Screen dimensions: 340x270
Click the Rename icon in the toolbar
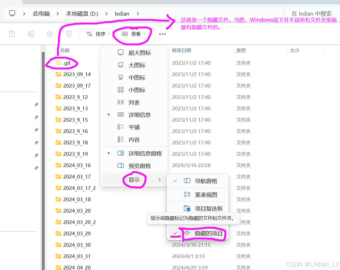tap(31, 34)
